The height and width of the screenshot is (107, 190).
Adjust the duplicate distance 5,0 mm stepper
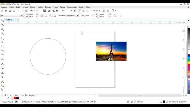[x=110, y=16]
